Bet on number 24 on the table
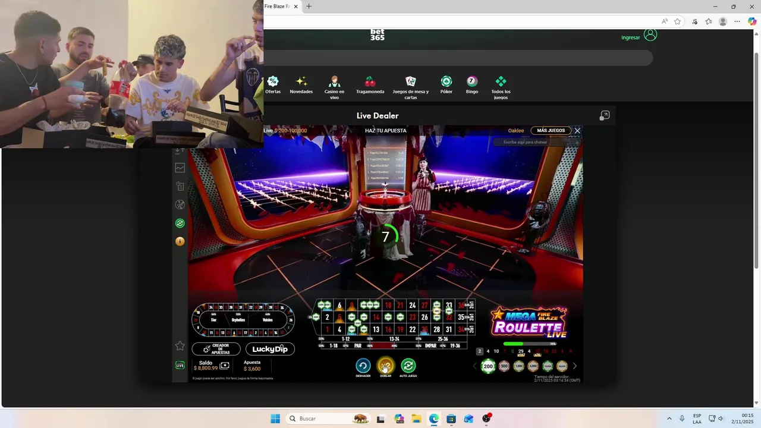761x428 pixels. pyautogui.click(x=412, y=306)
